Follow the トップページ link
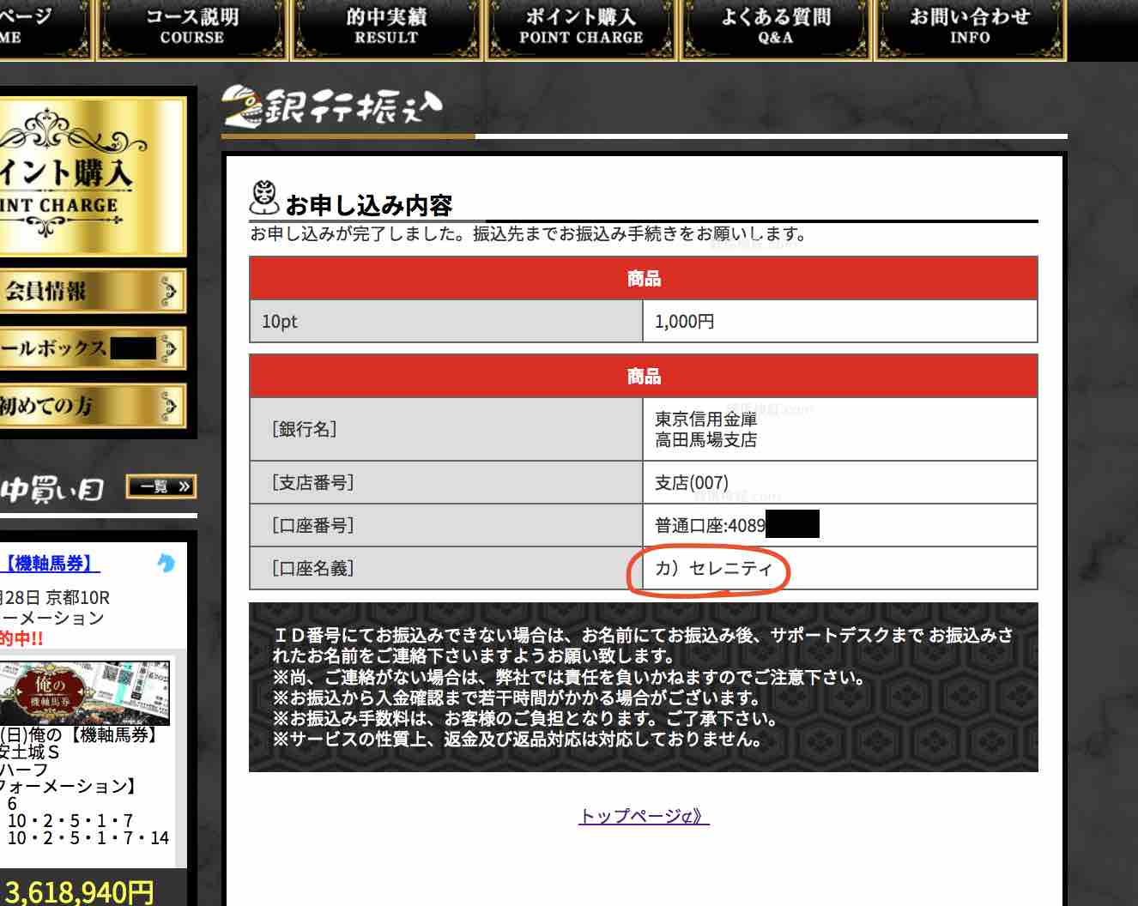Image resolution: width=1138 pixels, height=906 pixels. pyautogui.click(x=644, y=816)
